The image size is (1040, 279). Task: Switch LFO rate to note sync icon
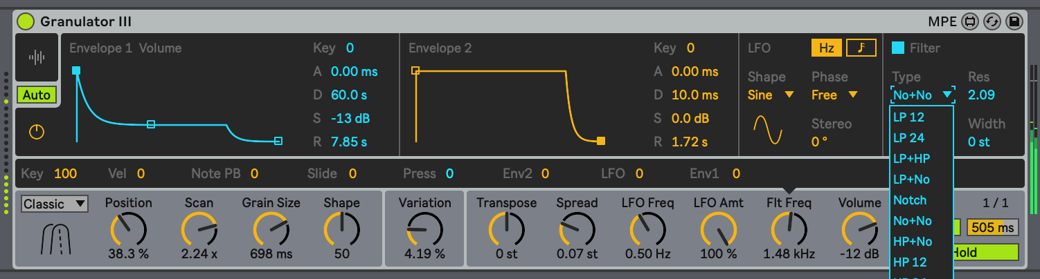[x=861, y=48]
